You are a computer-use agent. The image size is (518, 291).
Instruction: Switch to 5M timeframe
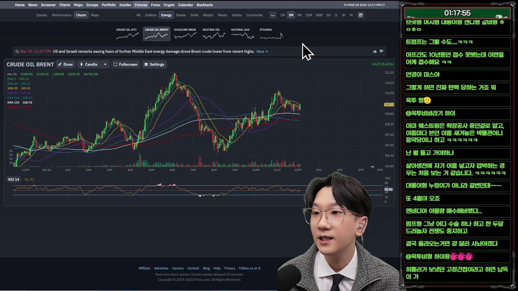click(299, 15)
